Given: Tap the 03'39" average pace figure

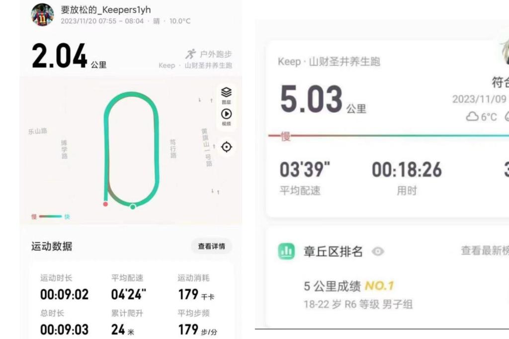Looking at the screenshot, I should (x=305, y=169).
